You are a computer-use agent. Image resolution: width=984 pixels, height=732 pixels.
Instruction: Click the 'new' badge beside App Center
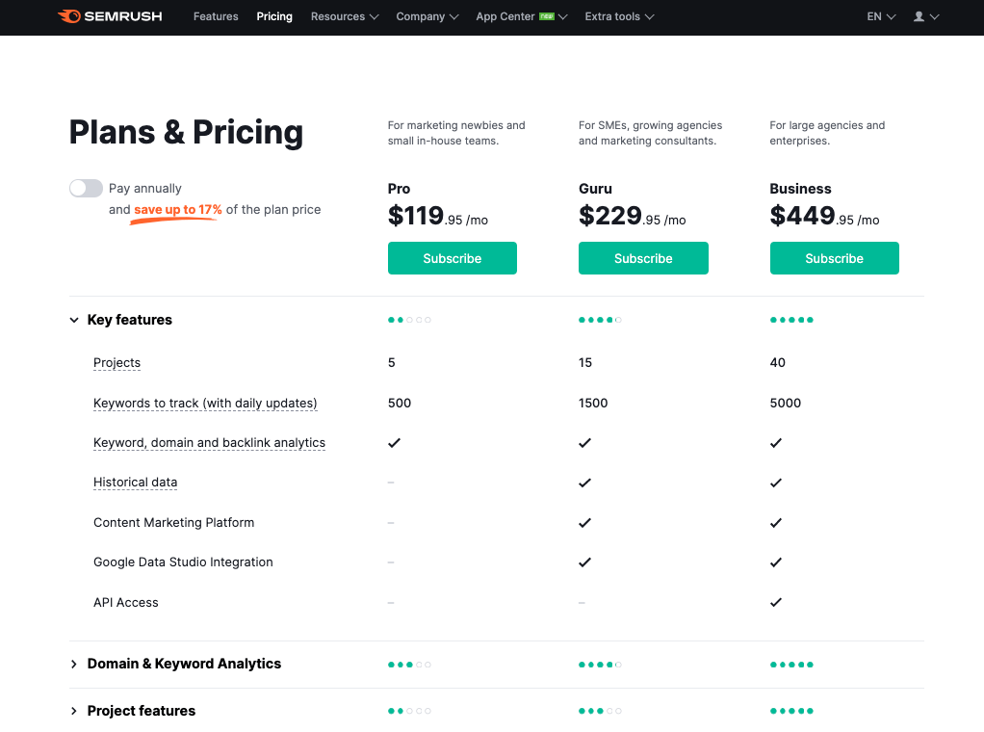click(547, 16)
